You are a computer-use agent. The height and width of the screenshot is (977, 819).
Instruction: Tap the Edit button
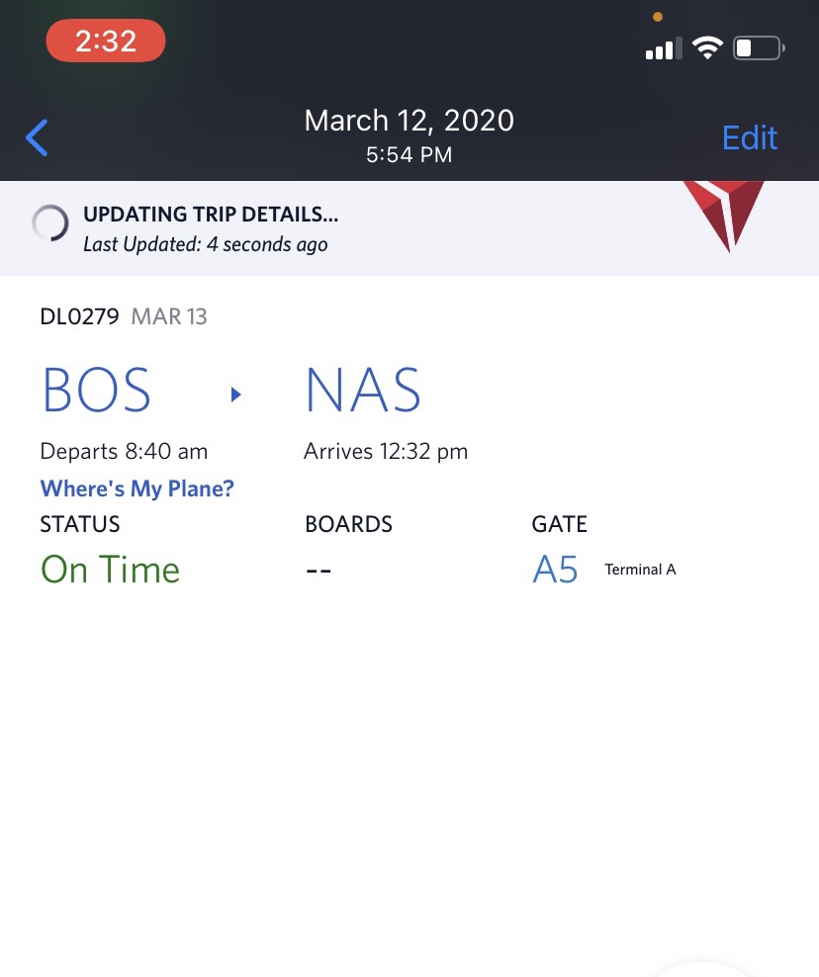tap(749, 137)
